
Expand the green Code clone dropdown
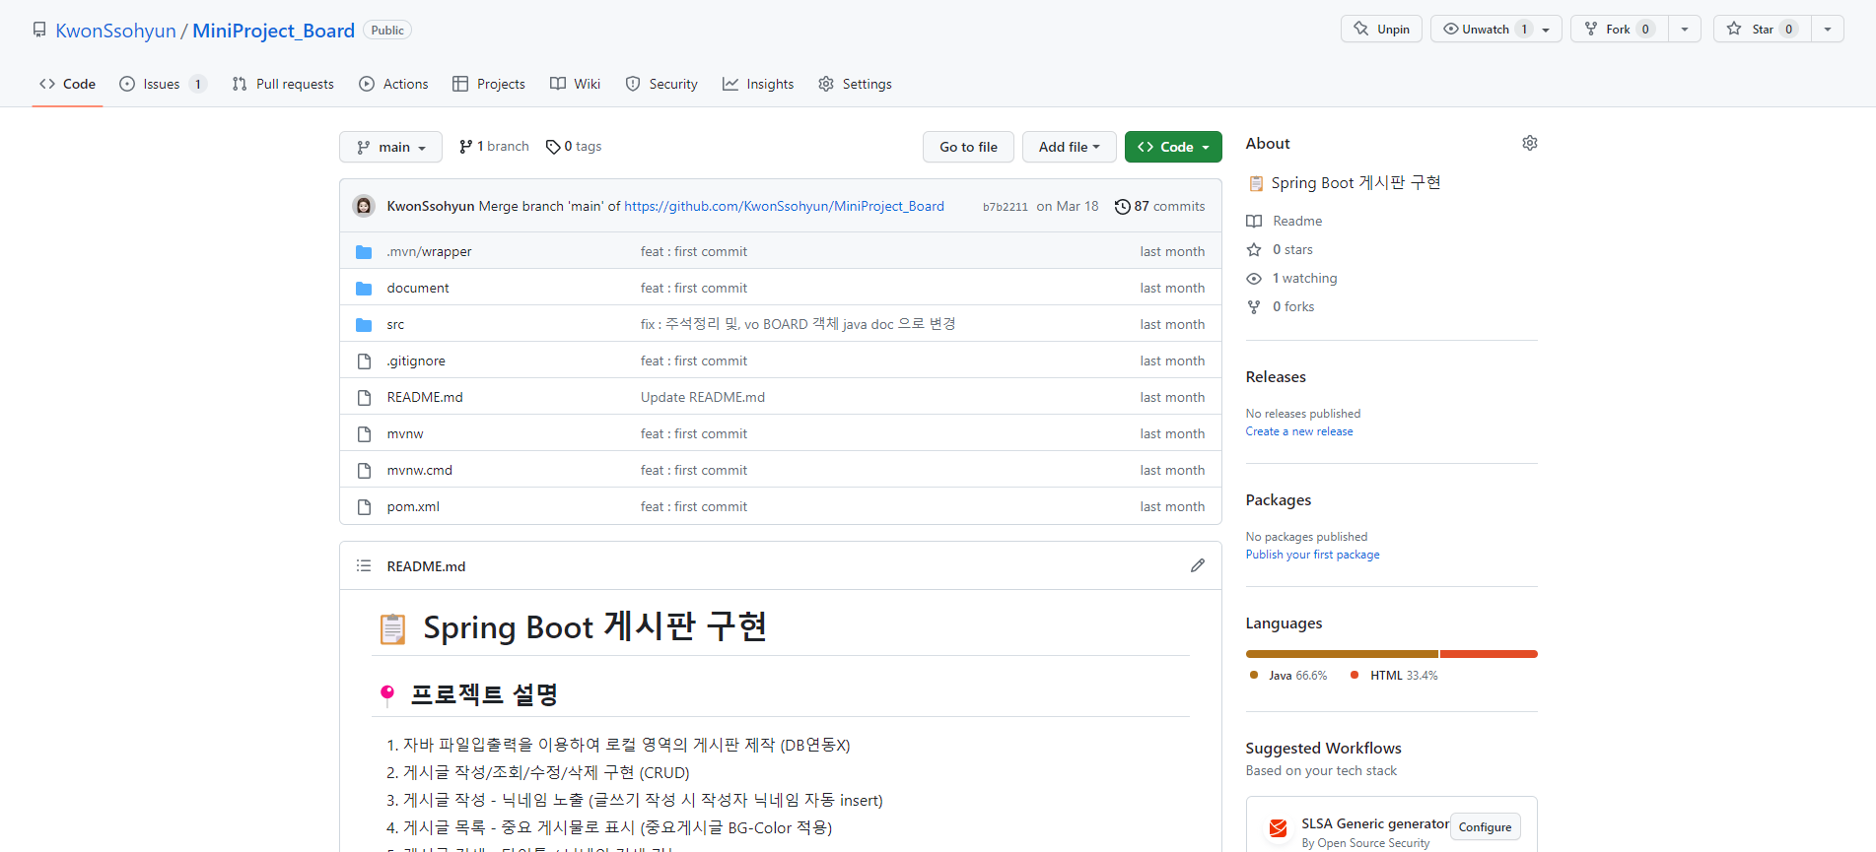click(1173, 147)
